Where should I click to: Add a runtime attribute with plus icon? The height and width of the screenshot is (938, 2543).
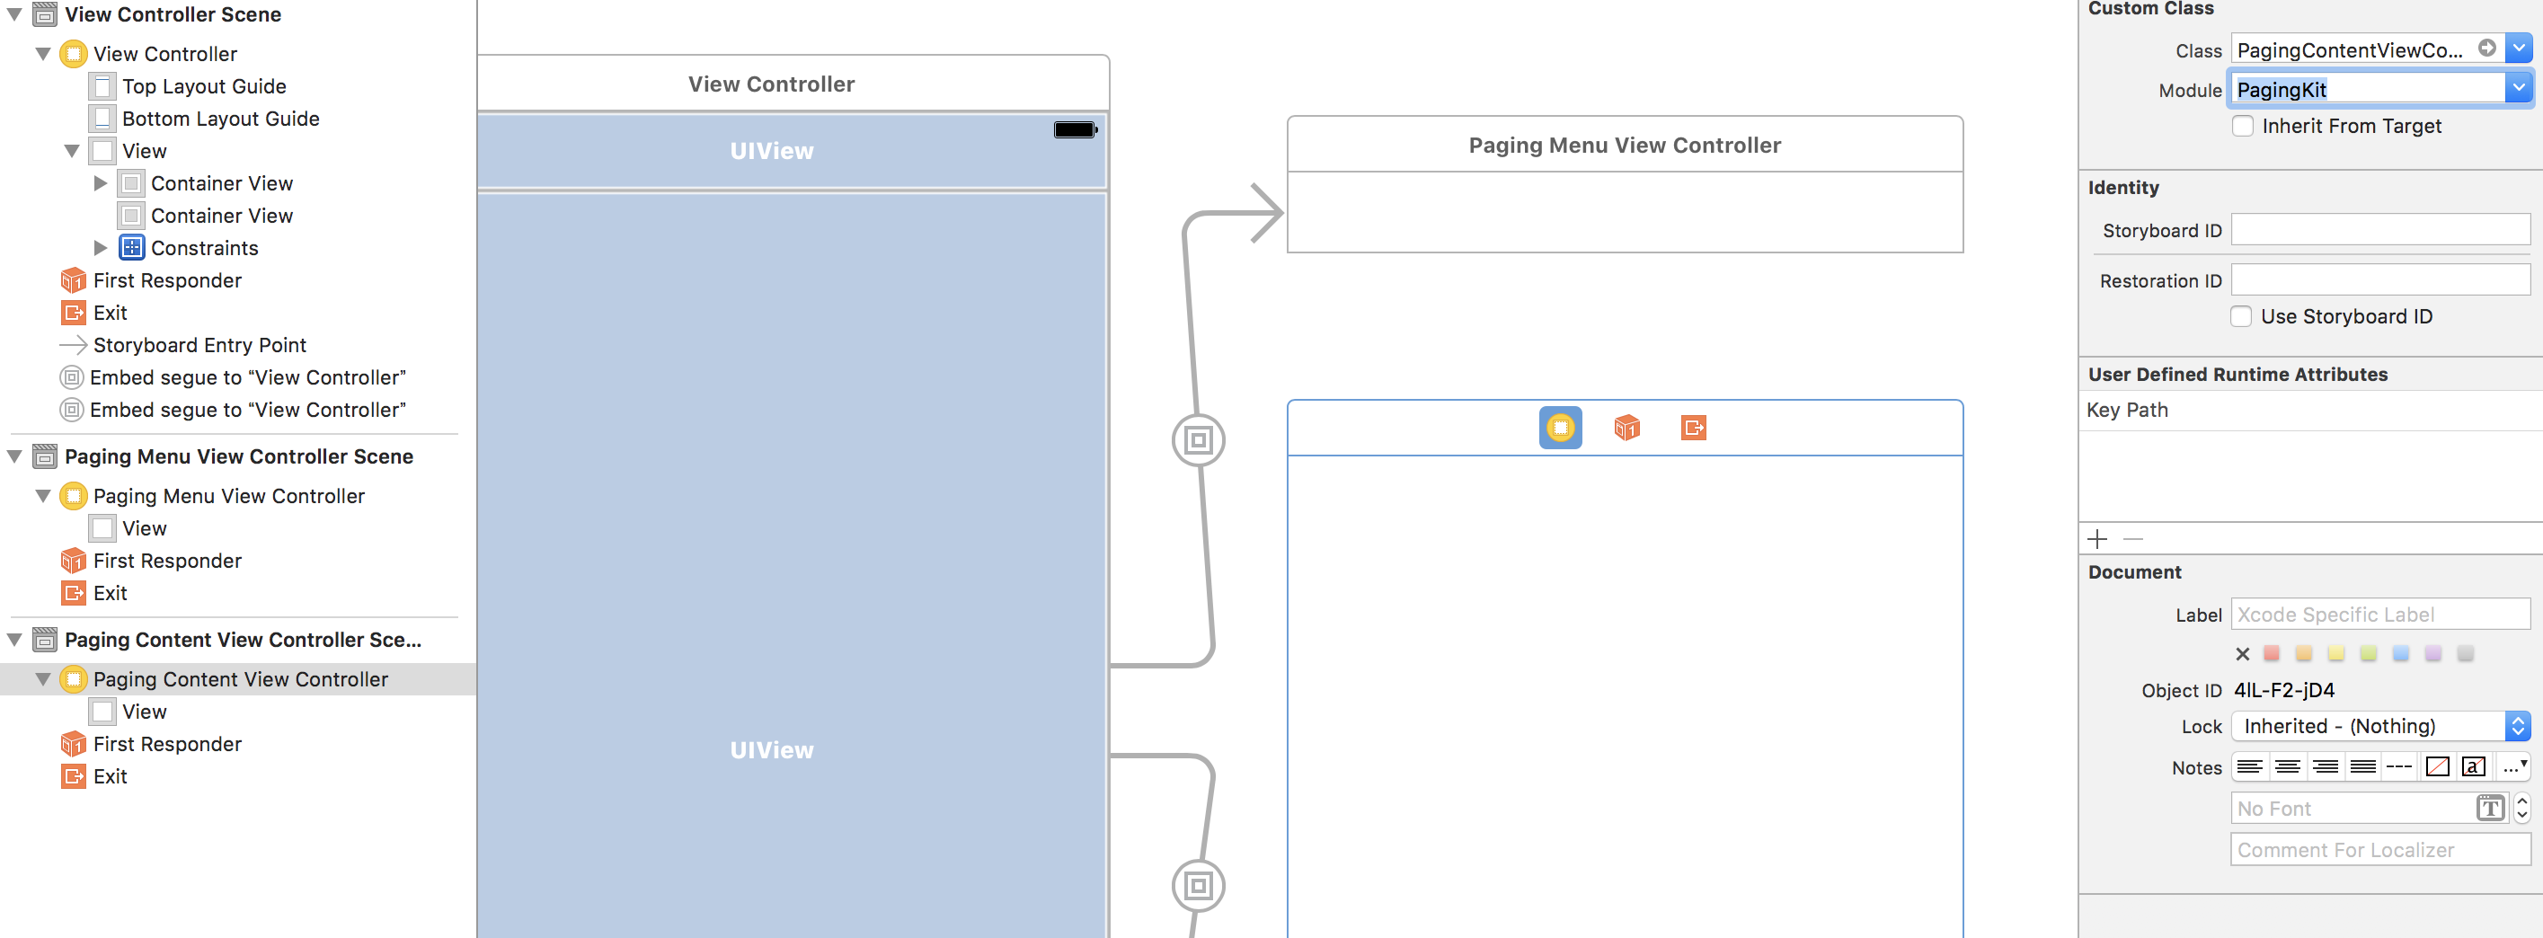(2098, 538)
